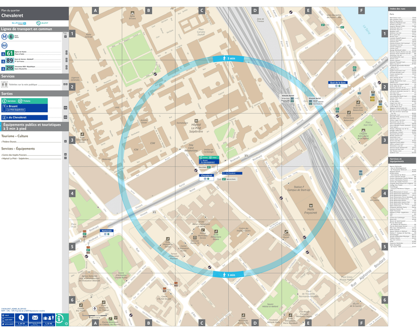Select the ratp.fr globe icon
Image resolution: width=420 pixels, height=333 pixels.
[4, 315]
